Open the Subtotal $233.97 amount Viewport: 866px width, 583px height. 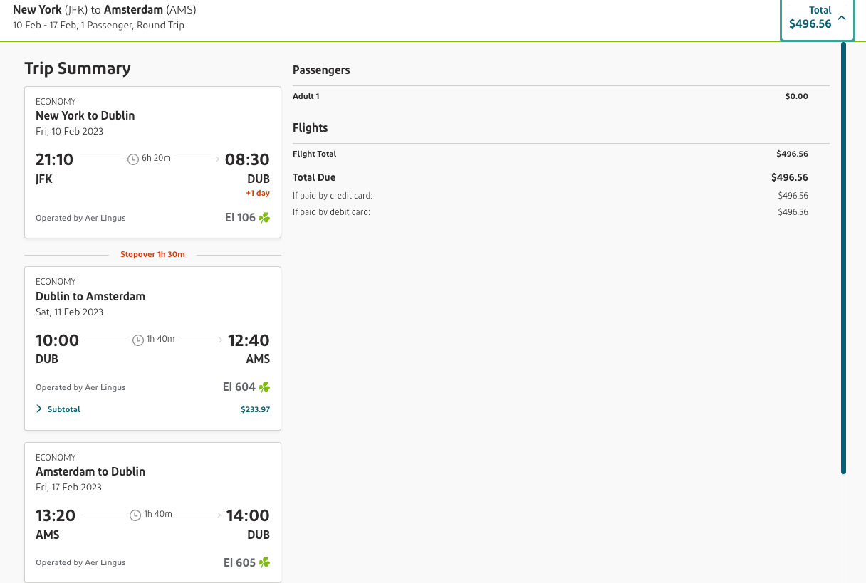pos(255,409)
